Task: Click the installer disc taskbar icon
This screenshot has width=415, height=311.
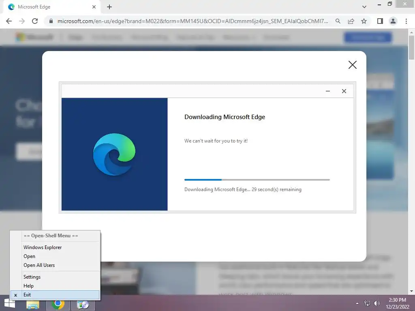Action: (x=83, y=305)
